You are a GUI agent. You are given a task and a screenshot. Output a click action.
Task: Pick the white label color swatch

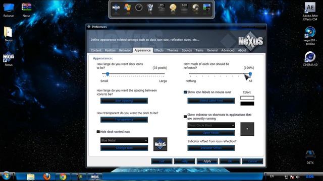coord(247,98)
